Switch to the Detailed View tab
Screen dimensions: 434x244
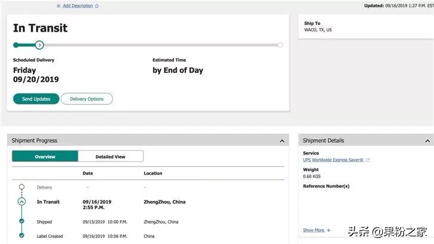click(110, 156)
